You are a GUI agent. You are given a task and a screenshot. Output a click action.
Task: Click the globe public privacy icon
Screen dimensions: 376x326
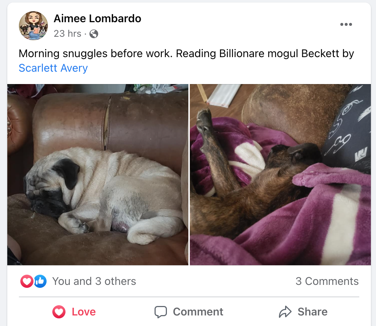click(x=94, y=34)
